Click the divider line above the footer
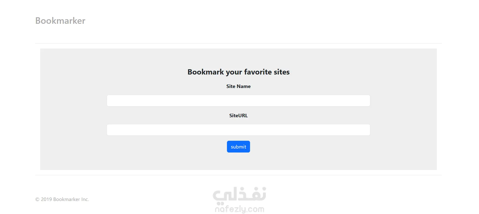The image size is (479, 214). coord(238,175)
